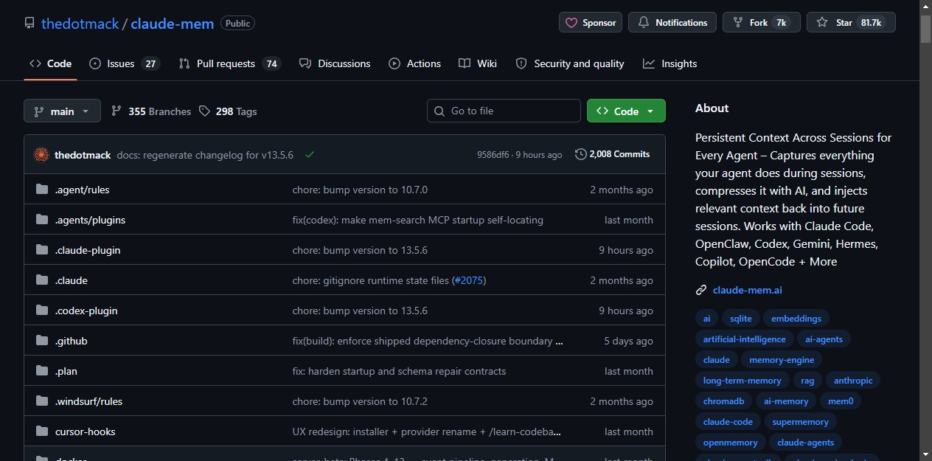Open the Security and quality tab
Screen dimensions: 932x461
(570, 63)
